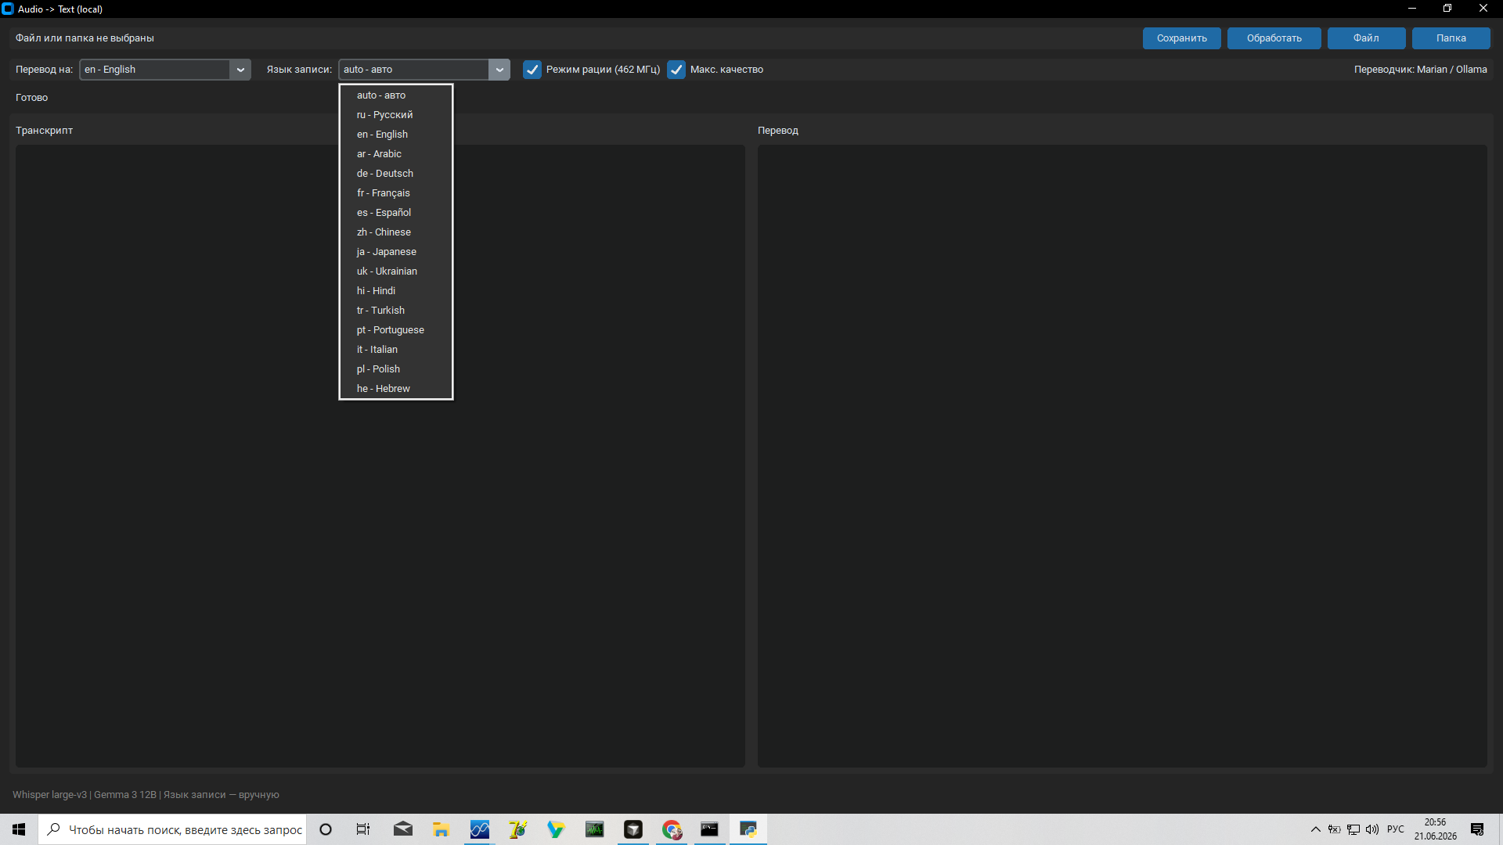This screenshot has height=845, width=1503.
Task: Choose pl - Polish option
Action: tap(396, 369)
